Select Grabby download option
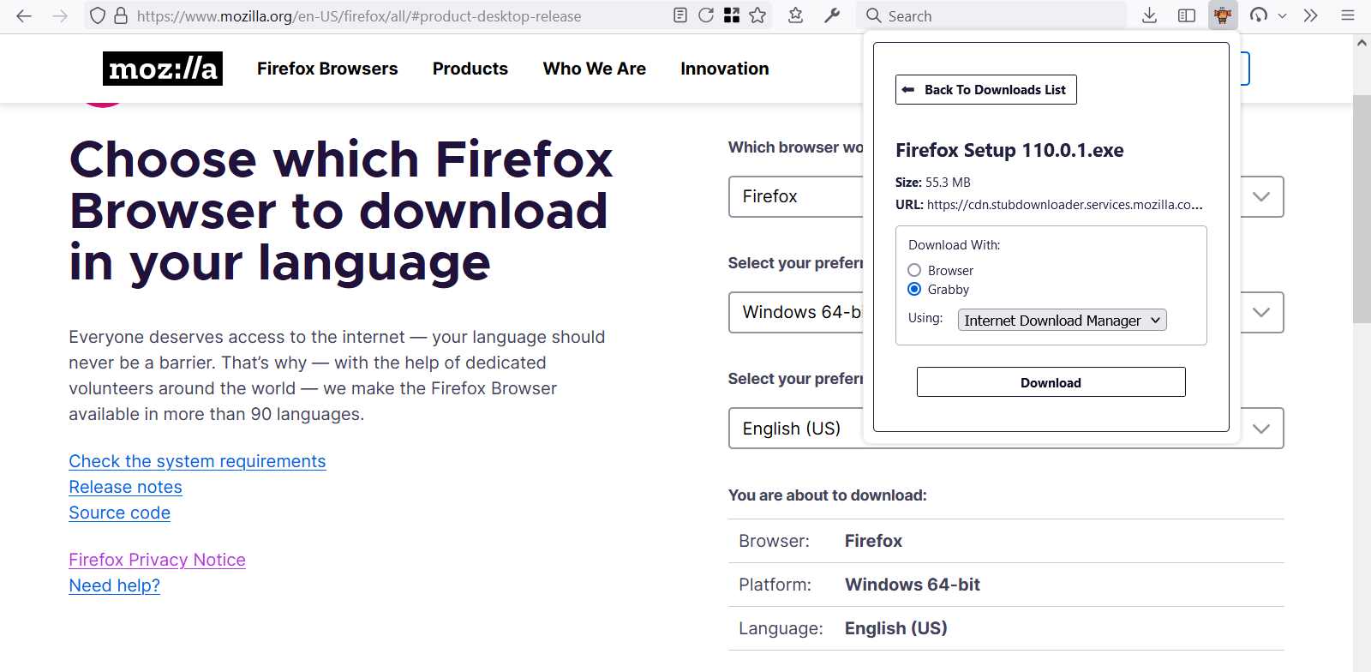The image size is (1371, 672). [x=914, y=289]
